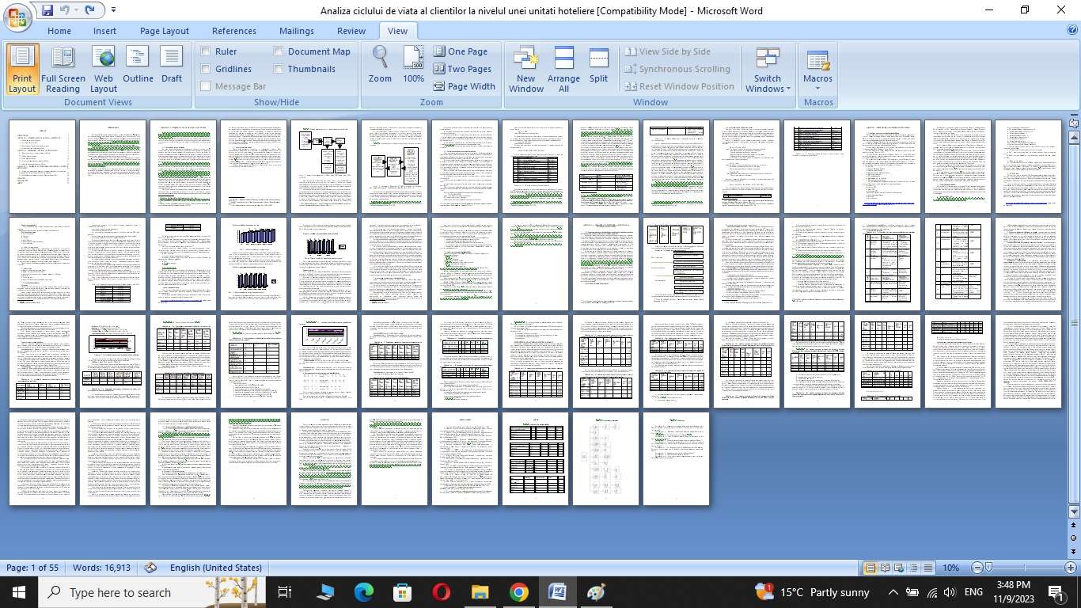1081x608 pixels.
Task: Expand the Switch Windows dropdown
Action: click(x=767, y=83)
